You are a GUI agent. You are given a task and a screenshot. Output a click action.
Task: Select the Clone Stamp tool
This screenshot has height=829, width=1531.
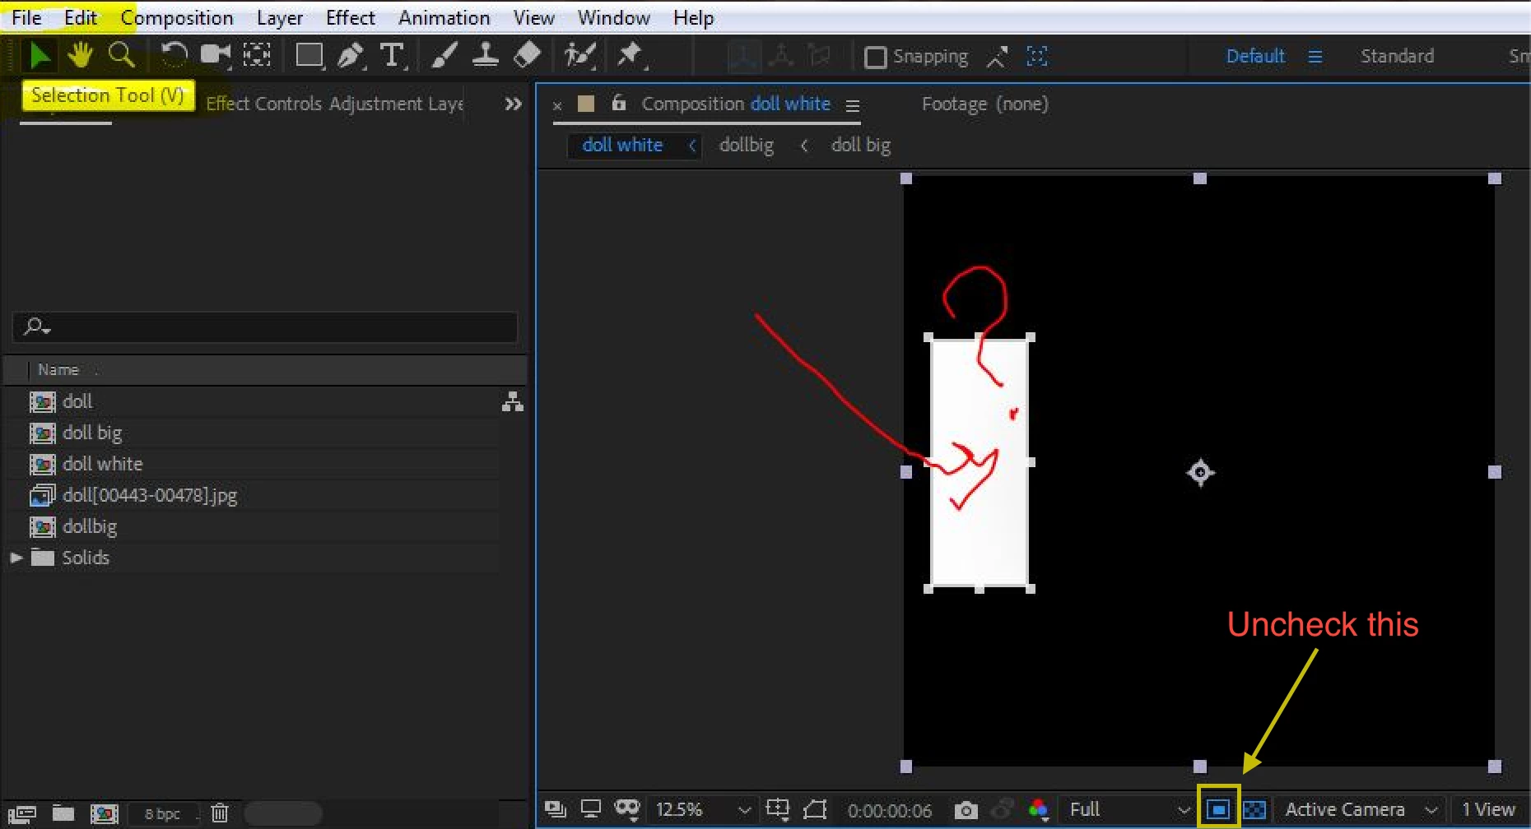point(486,55)
